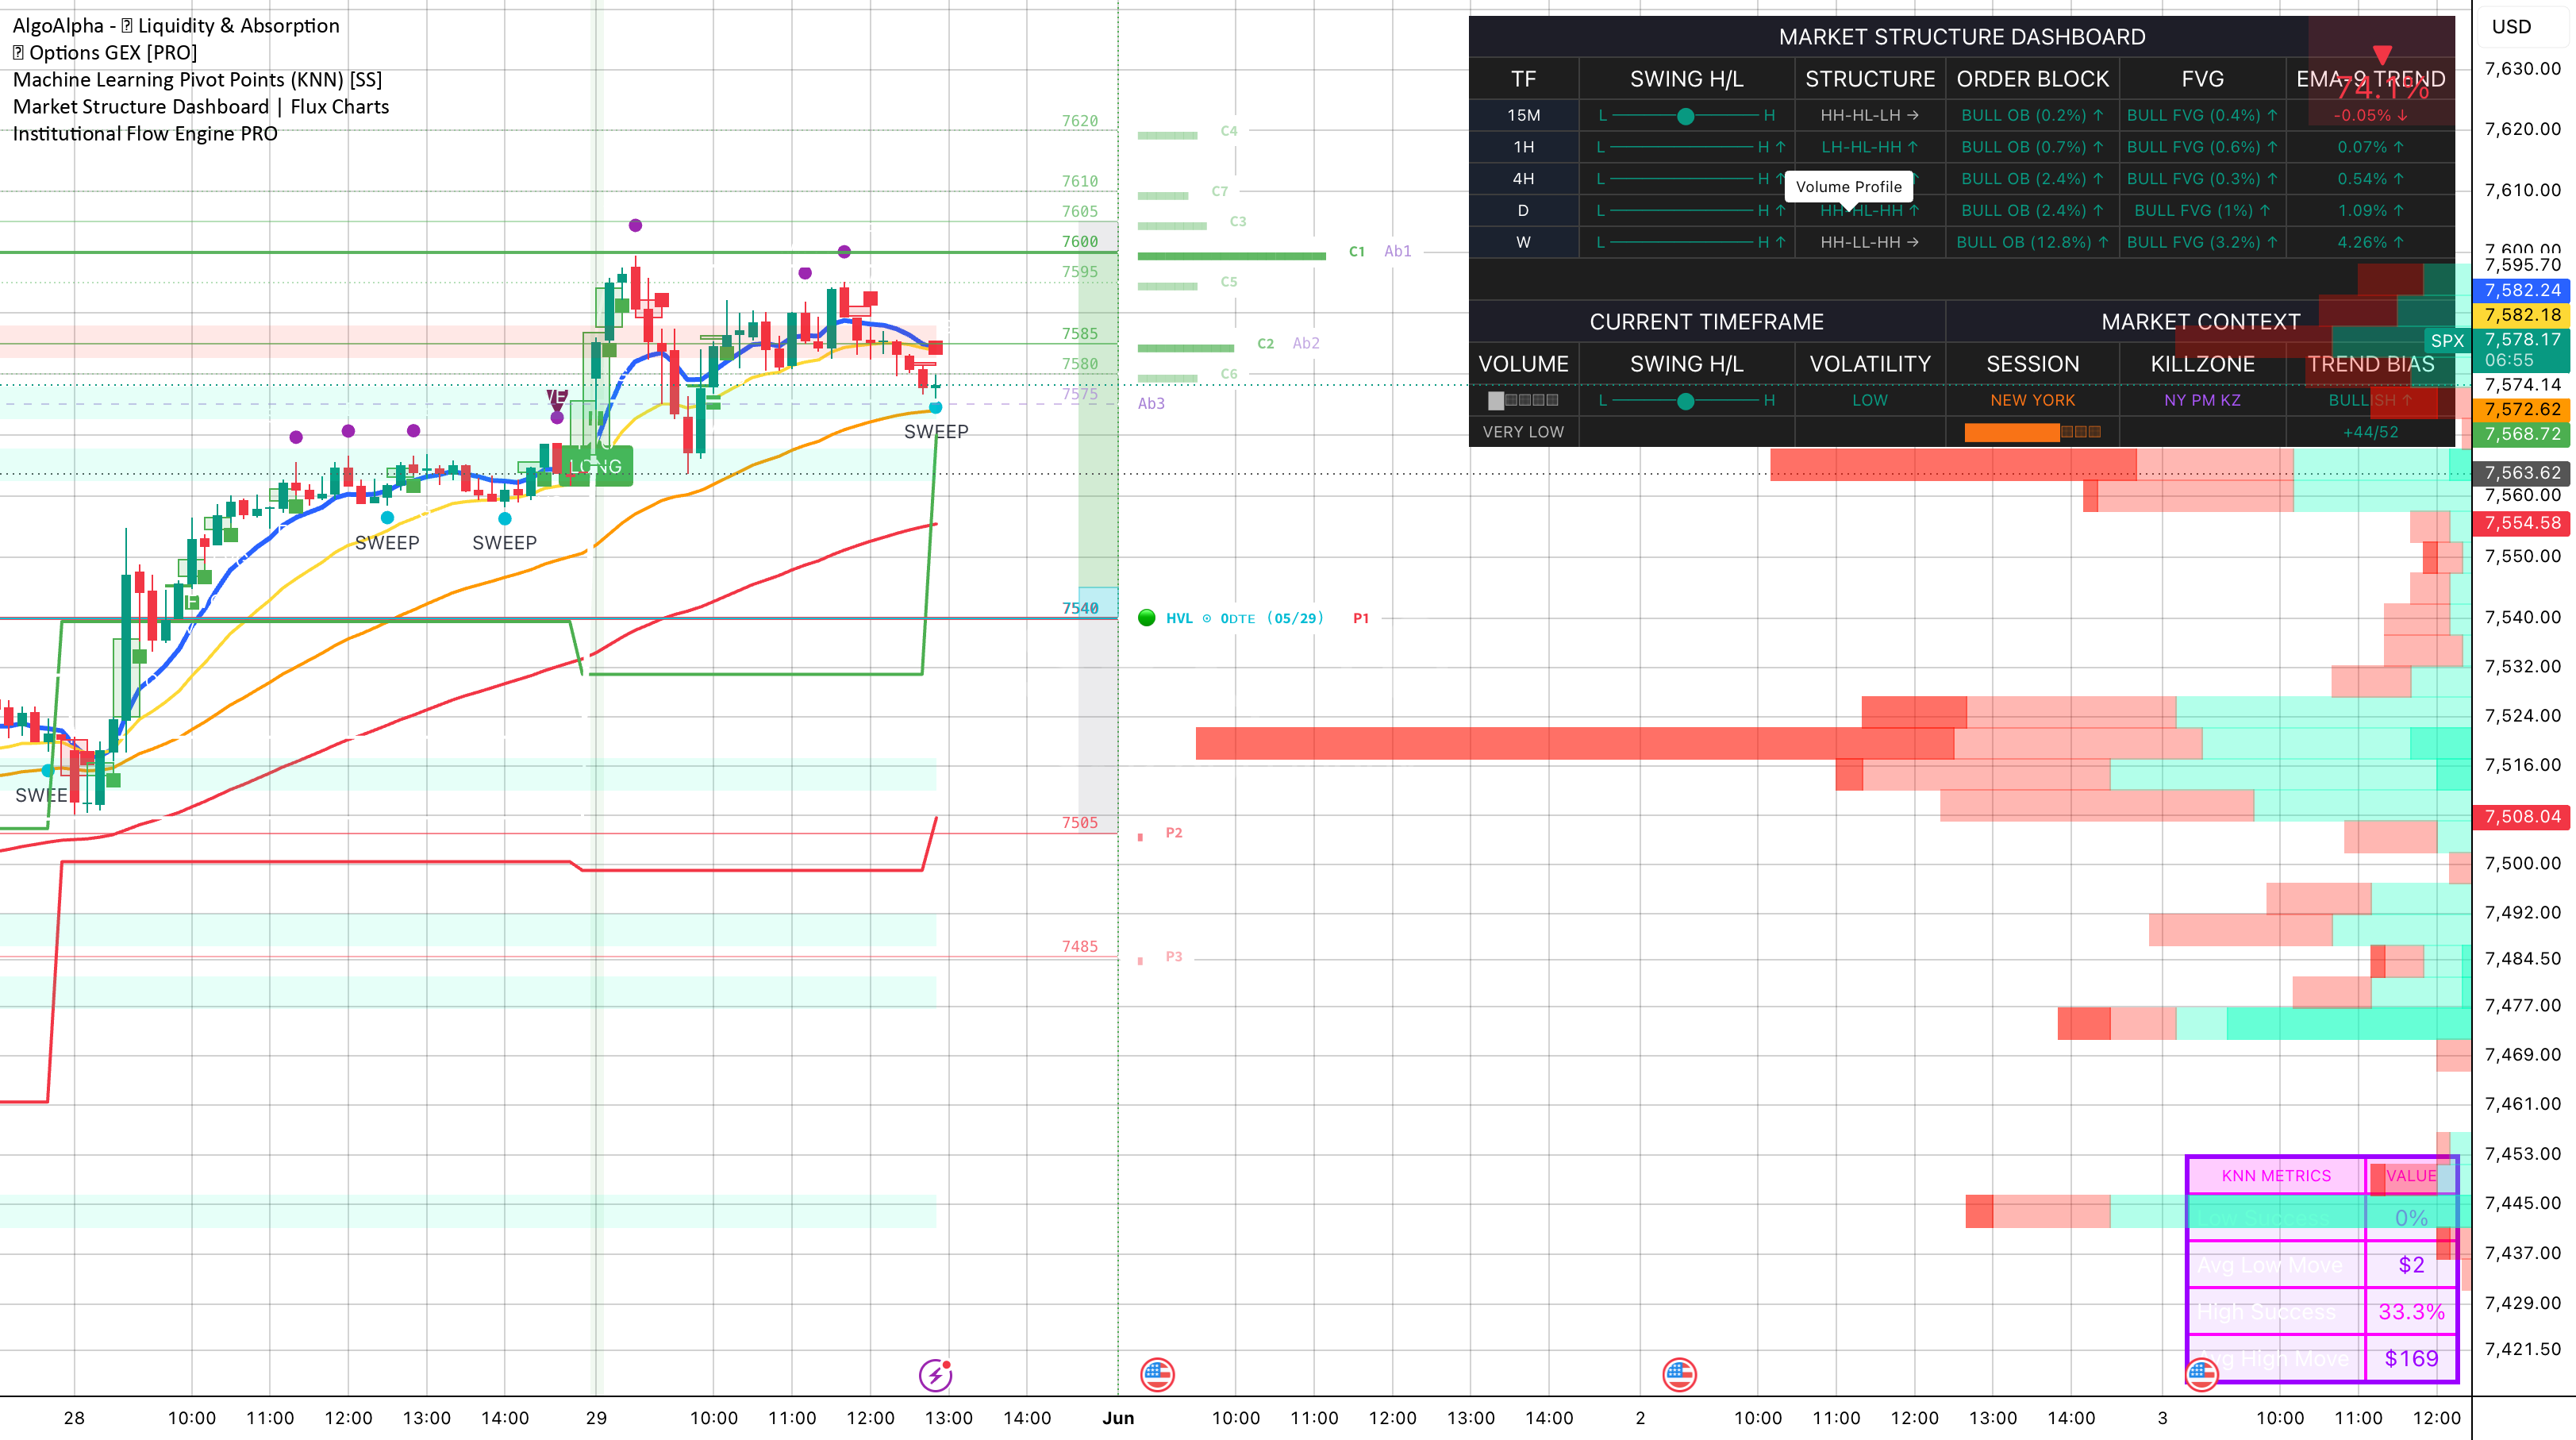Click the W row BULL OB (12.8%) cell
Image resolution: width=2576 pixels, height=1440 pixels.
coord(2032,242)
